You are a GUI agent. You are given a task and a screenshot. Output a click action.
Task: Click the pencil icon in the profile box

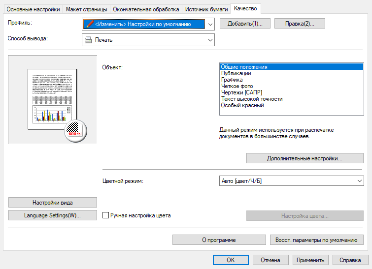[x=90, y=24]
